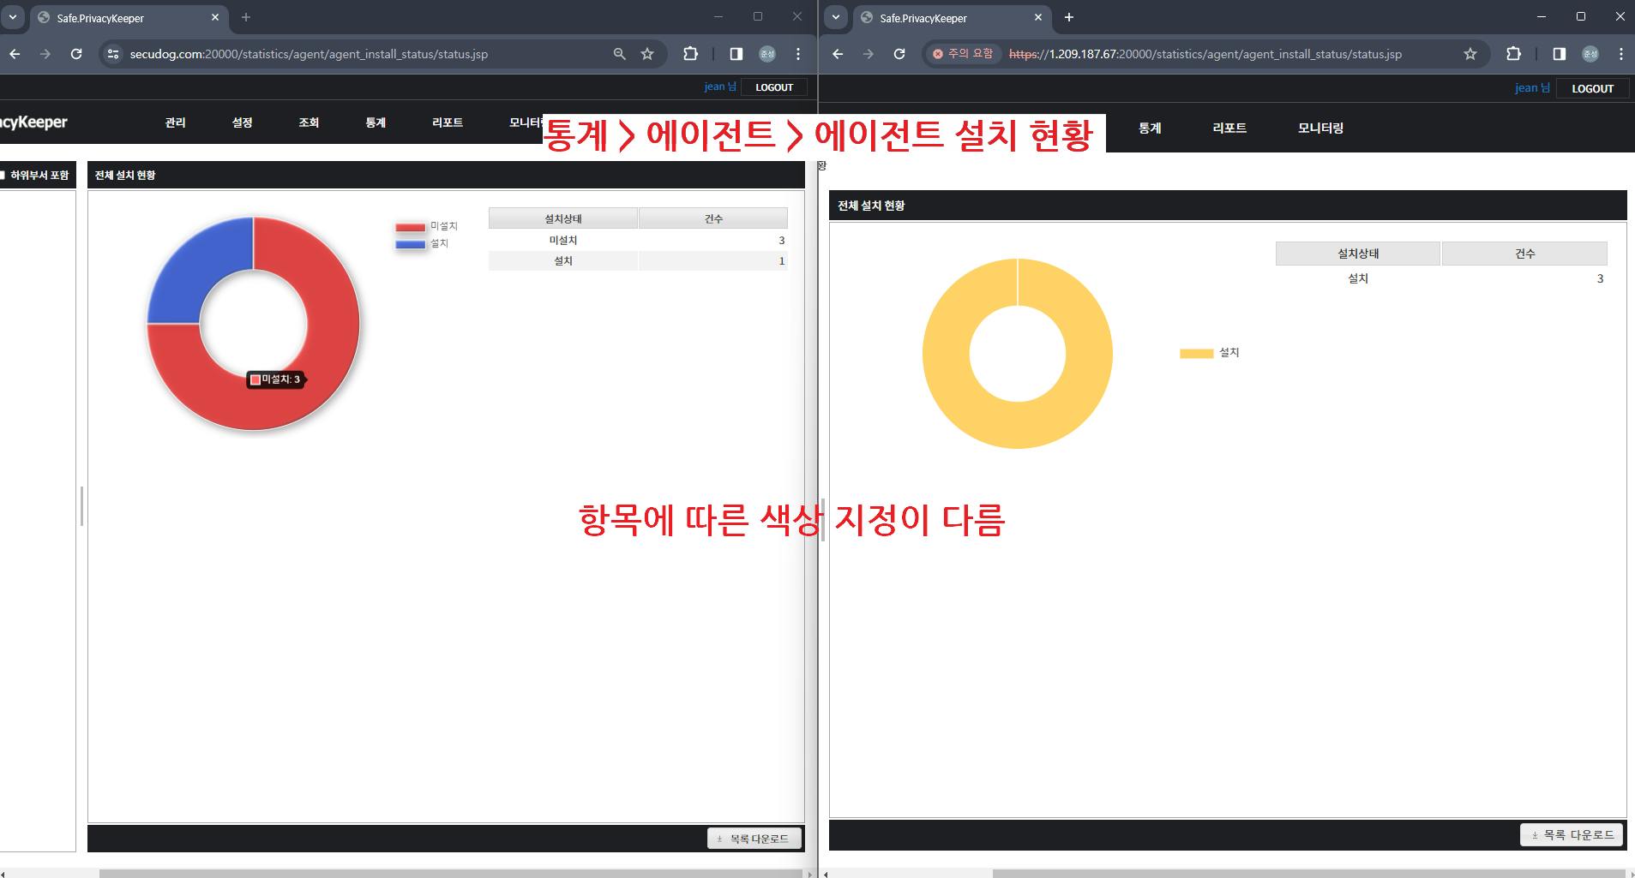Open the left browser's three-dot menu

coord(798,54)
